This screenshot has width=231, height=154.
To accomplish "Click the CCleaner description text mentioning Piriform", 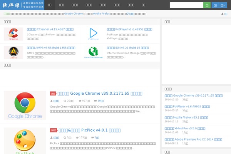I will tap(52, 37).
